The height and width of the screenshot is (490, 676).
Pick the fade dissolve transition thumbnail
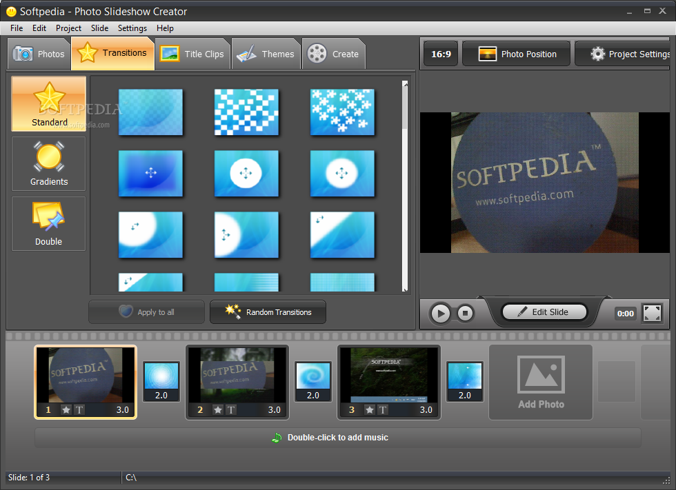tap(150, 112)
